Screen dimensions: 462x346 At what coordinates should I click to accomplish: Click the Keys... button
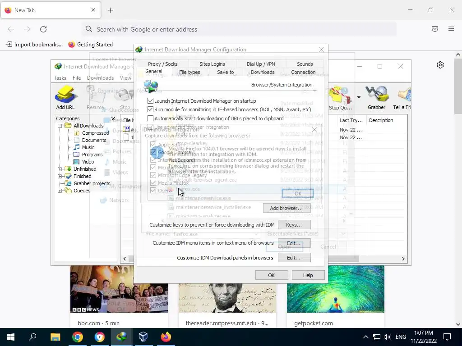[294, 225]
